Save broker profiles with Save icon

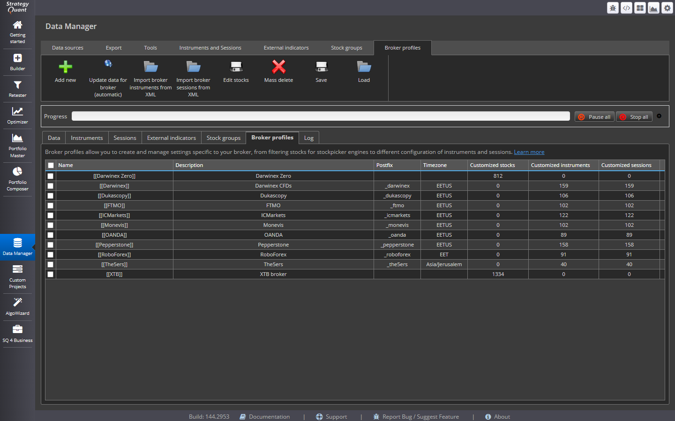tap(322, 67)
